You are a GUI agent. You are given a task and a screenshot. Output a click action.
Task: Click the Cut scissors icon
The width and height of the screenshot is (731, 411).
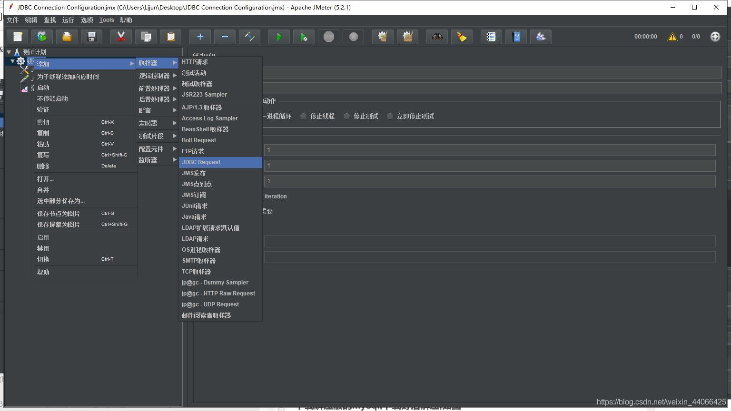121,37
